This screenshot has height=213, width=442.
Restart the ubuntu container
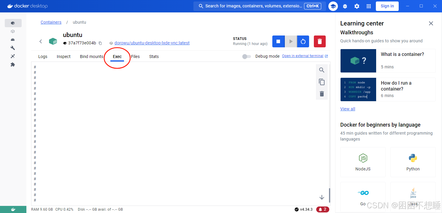pyautogui.click(x=303, y=41)
